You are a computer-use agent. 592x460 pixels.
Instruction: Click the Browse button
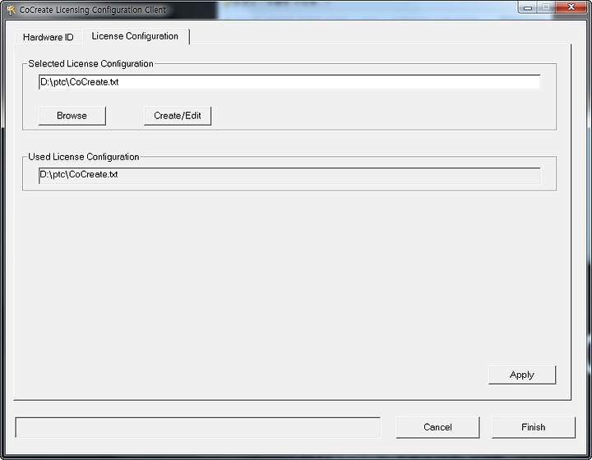(72, 116)
